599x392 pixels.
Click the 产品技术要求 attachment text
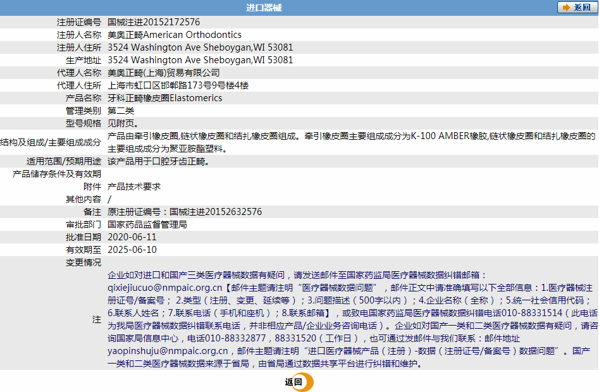(x=134, y=187)
